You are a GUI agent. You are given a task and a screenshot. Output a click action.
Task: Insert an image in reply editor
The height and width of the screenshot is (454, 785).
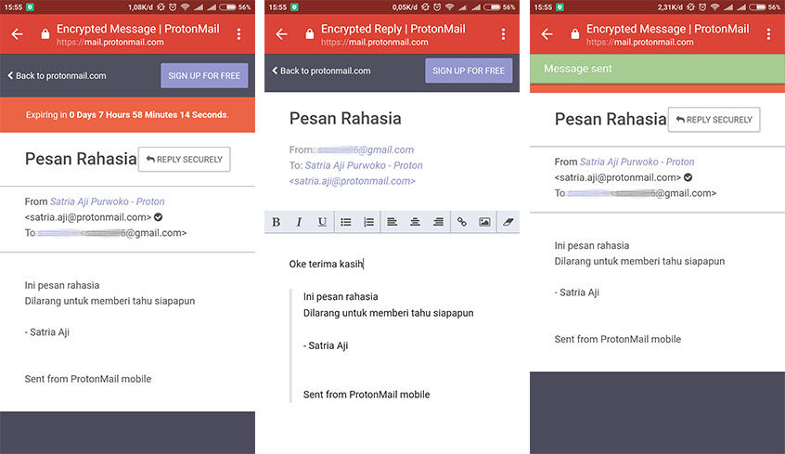coord(484,222)
